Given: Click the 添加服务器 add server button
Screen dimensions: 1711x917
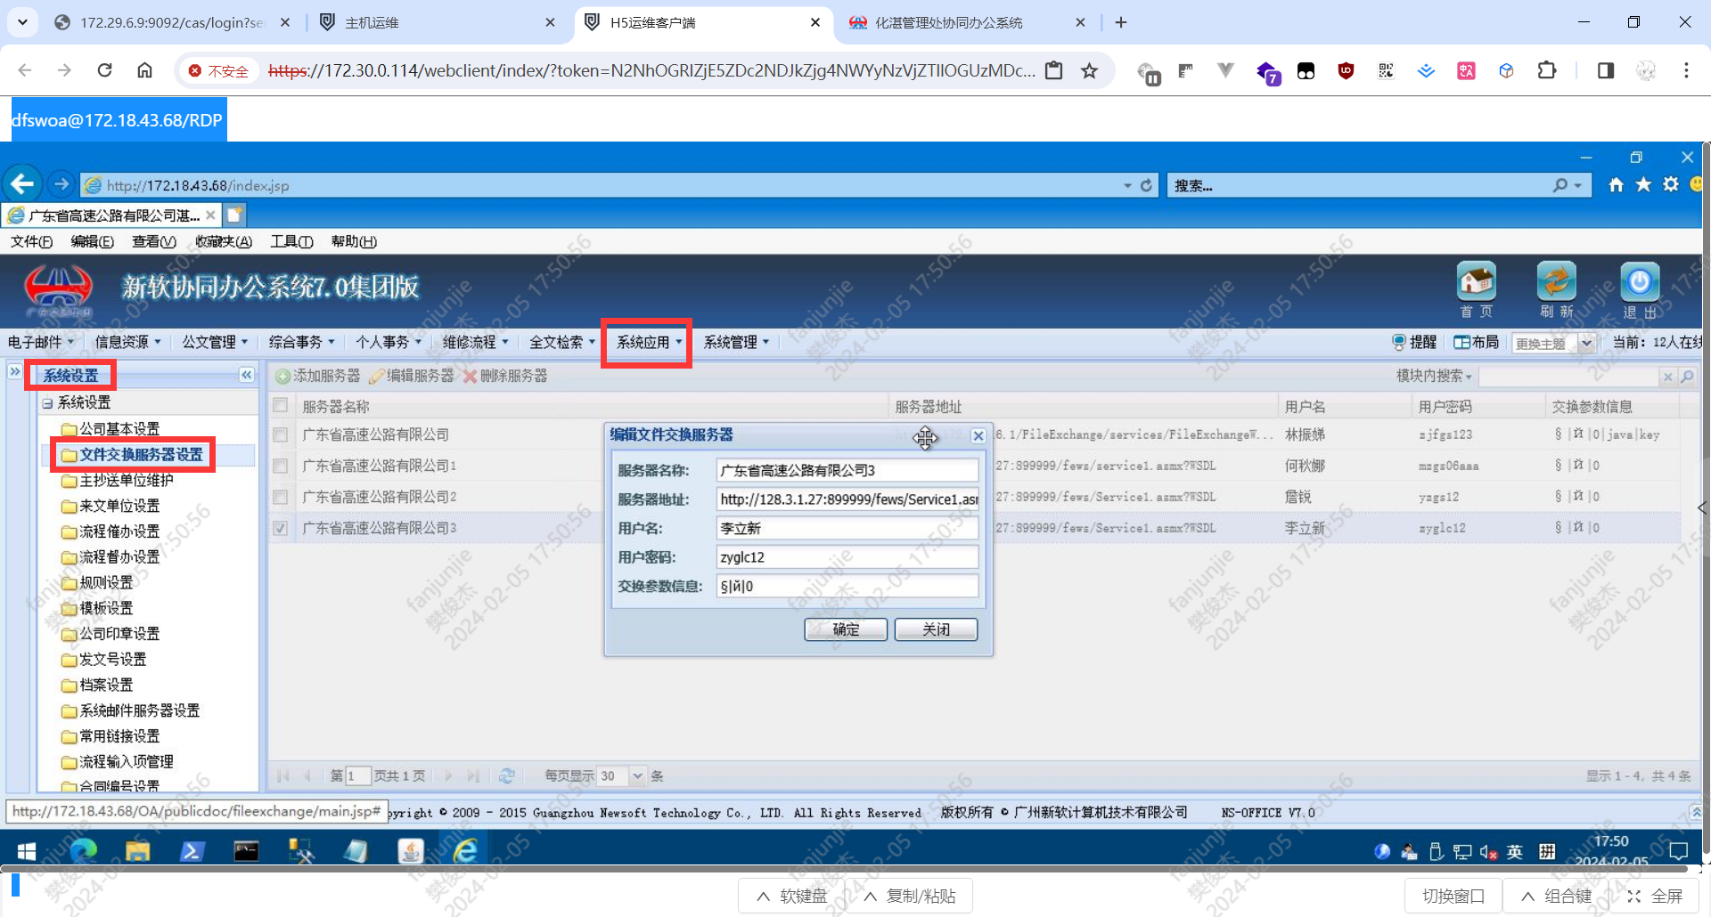Looking at the screenshot, I should pyautogui.click(x=318, y=376).
